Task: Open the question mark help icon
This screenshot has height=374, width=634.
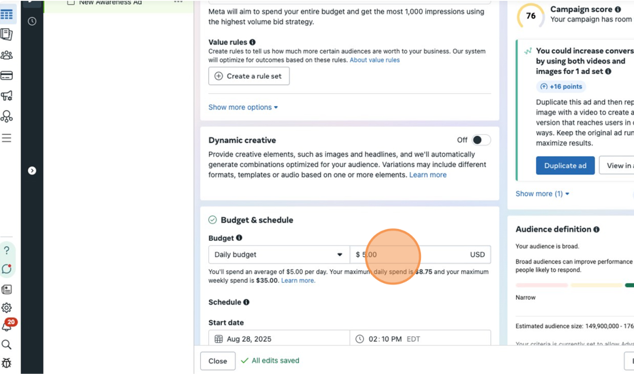Action: coord(7,250)
